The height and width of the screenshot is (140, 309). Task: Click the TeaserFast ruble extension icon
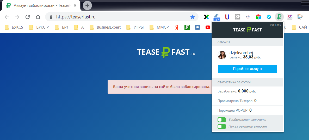(279, 17)
